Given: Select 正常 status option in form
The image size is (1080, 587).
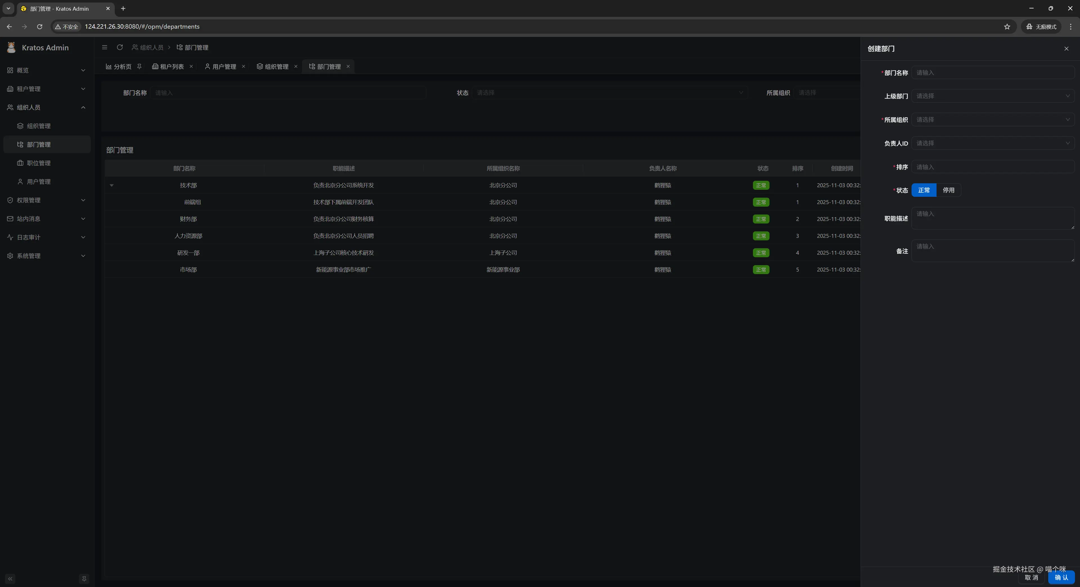Looking at the screenshot, I should (924, 190).
